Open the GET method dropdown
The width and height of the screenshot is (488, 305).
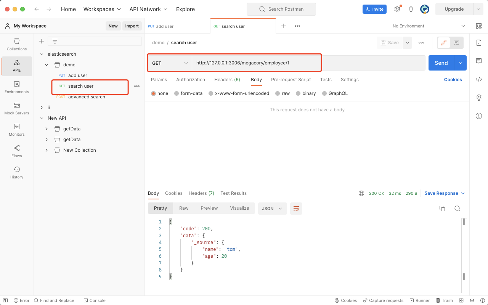click(x=170, y=63)
